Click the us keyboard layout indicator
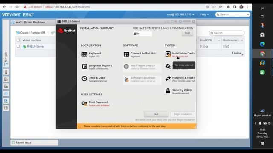 click(142, 34)
